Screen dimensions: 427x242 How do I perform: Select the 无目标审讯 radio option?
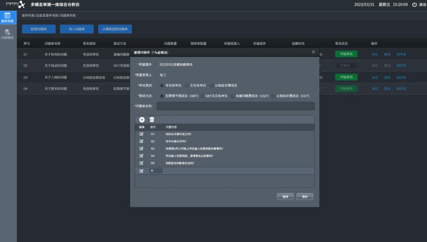click(187, 85)
